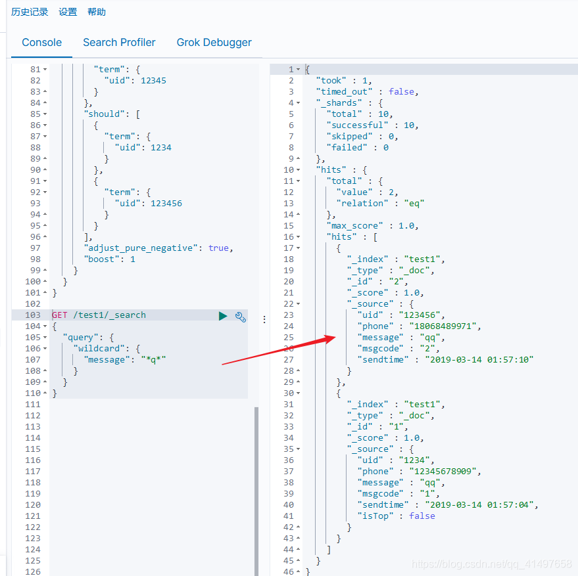
Task: Click the GET /test1/_search request line
Action: [99, 315]
